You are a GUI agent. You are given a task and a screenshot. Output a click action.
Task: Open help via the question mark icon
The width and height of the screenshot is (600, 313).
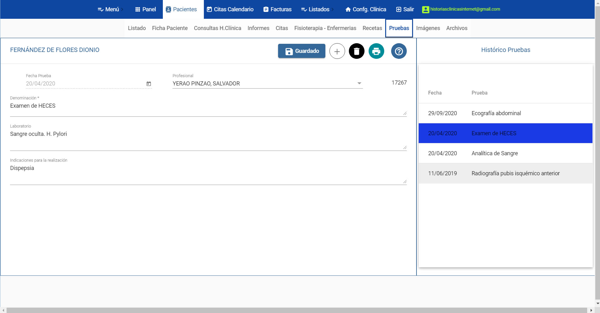point(399,51)
